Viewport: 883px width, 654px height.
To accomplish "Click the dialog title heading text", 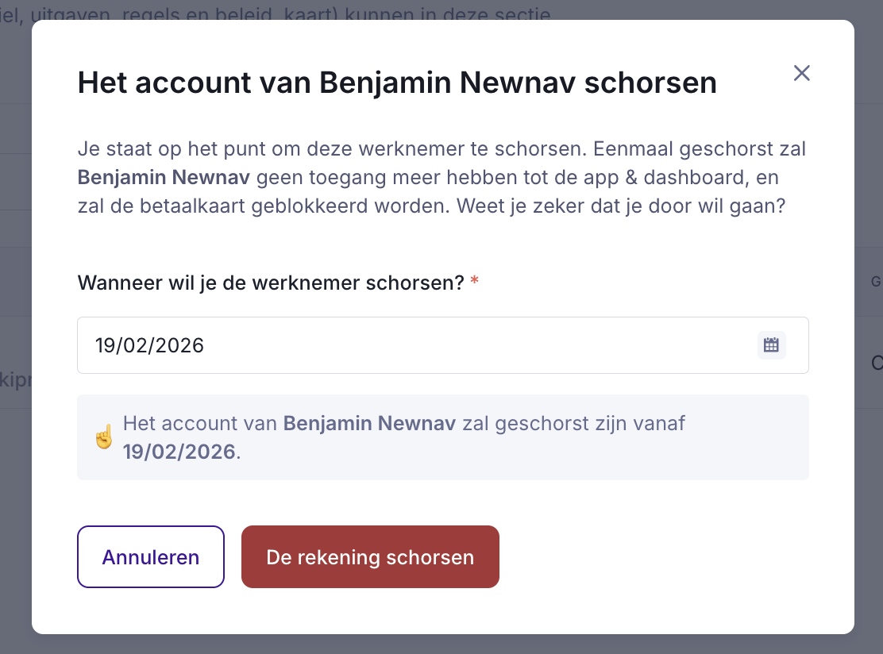I will pyautogui.click(x=397, y=83).
